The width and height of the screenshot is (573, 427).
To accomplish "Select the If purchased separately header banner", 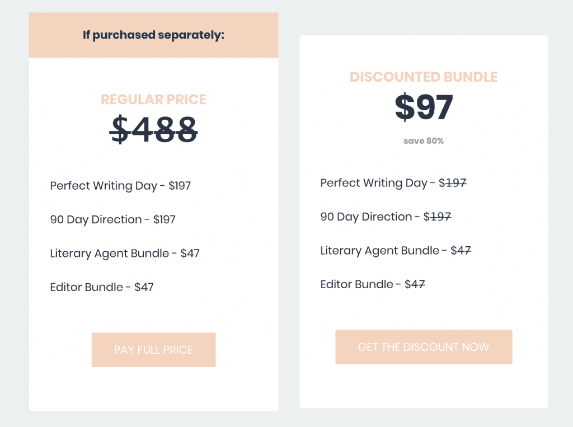I will coord(153,35).
